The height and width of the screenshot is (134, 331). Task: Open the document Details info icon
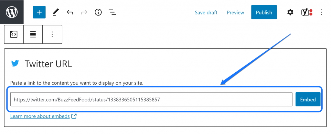(98, 12)
